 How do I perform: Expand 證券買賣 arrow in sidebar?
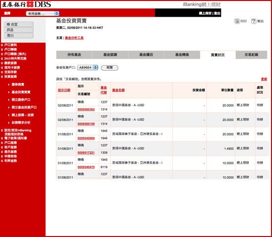tap(9, 84)
